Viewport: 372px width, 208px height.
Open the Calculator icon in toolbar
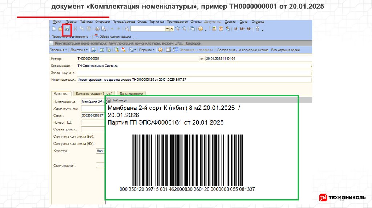click(x=214, y=29)
